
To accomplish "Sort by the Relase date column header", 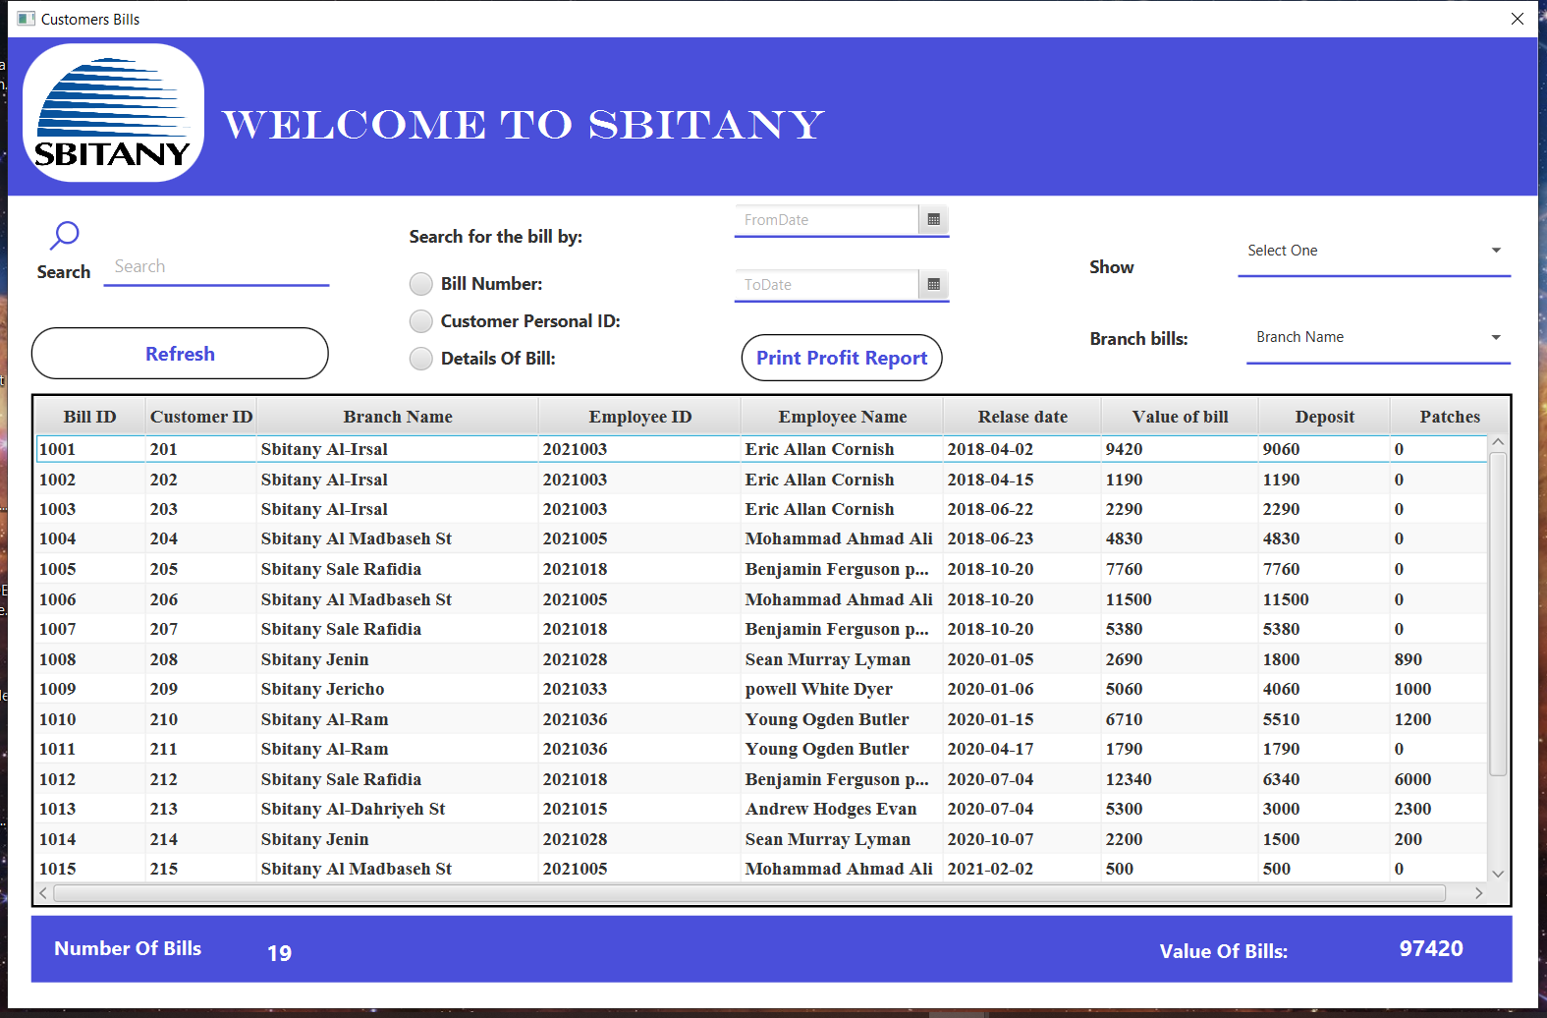I will coord(1022,417).
